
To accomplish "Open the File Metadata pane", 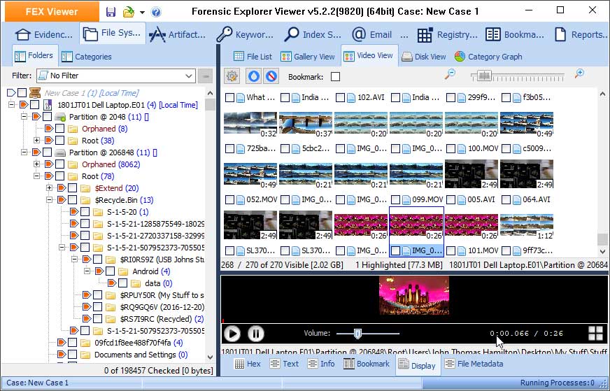I will pyautogui.click(x=474, y=364).
